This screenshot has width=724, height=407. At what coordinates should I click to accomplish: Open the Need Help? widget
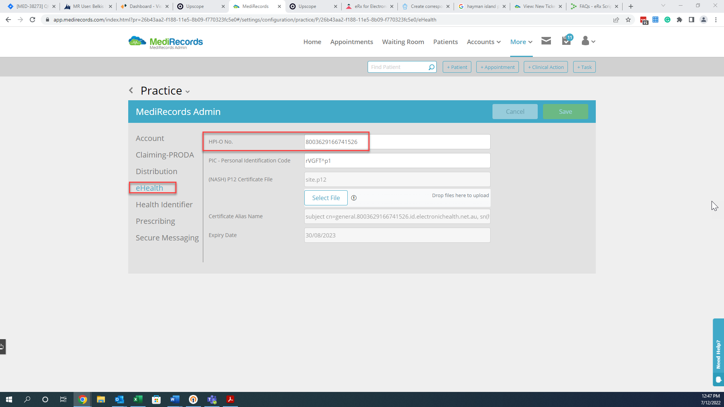point(718,352)
